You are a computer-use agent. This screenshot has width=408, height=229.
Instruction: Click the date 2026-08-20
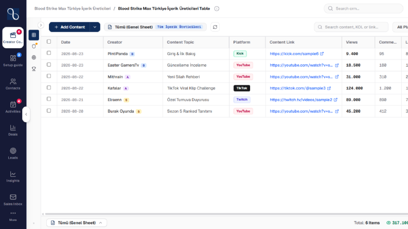[72, 111]
